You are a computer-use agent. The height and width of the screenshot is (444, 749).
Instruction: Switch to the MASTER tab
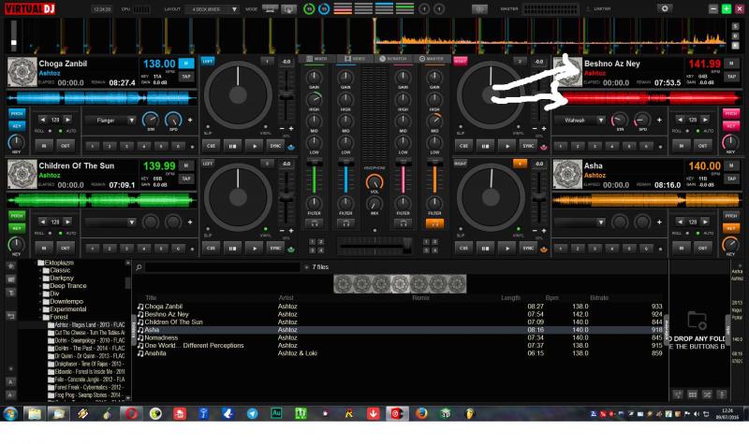[x=432, y=59]
